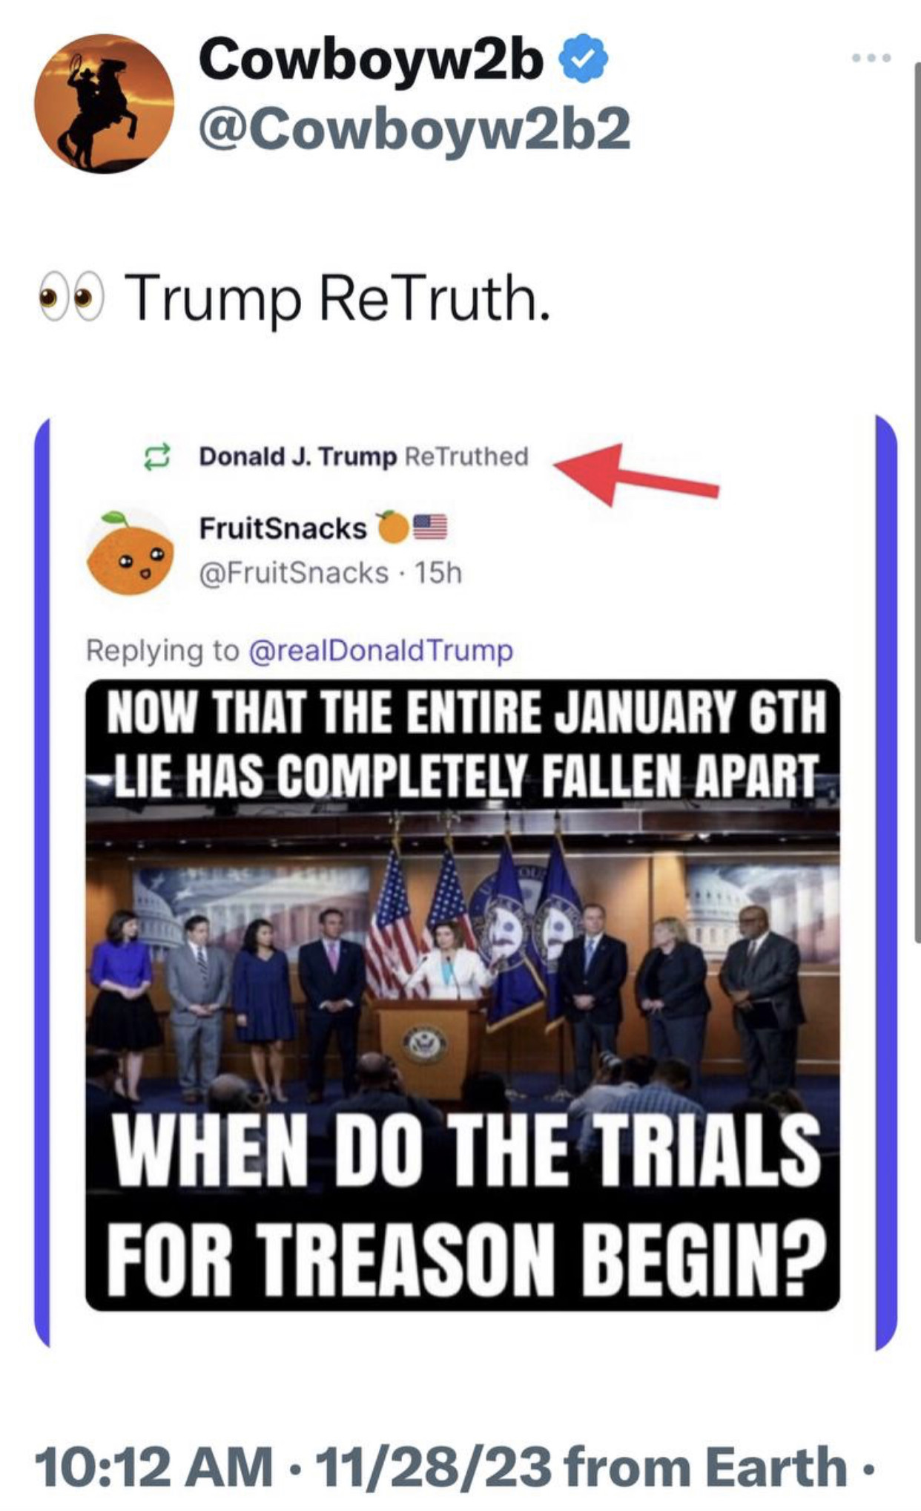Click the Cowboyw2b display name
This screenshot has width=921, height=1511.
click(x=371, y=59)
